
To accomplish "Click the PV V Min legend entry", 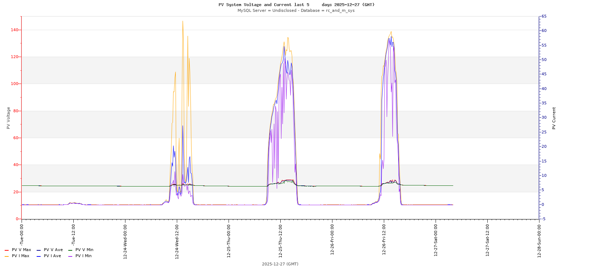I will tap(84, 250).
